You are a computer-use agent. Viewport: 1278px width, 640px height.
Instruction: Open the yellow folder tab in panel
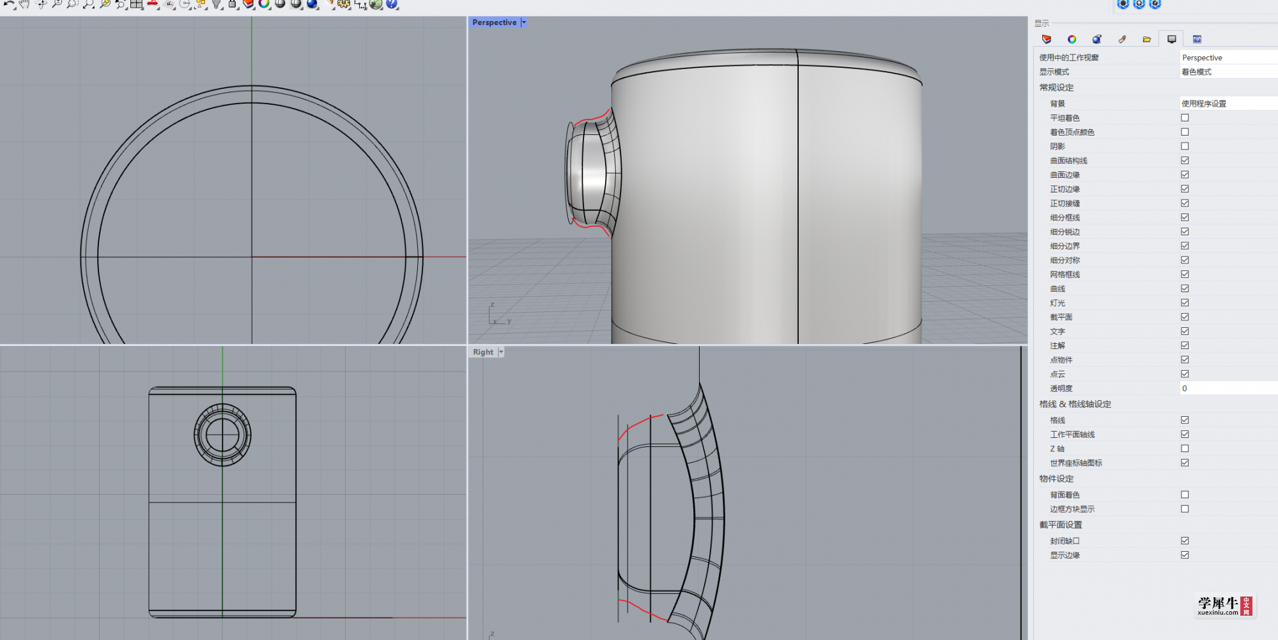coord(1147,39)
